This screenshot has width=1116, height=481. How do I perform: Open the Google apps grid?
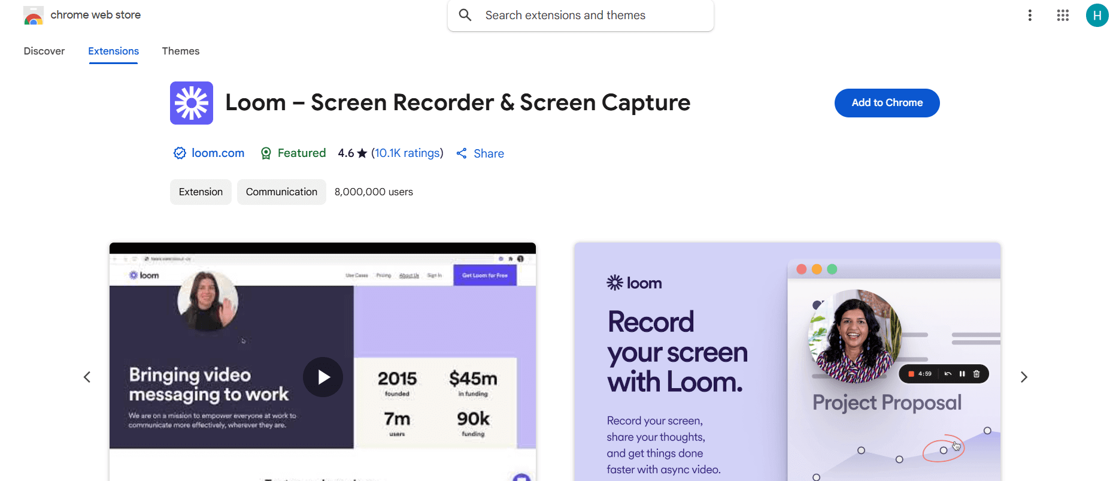[1063, 16]
